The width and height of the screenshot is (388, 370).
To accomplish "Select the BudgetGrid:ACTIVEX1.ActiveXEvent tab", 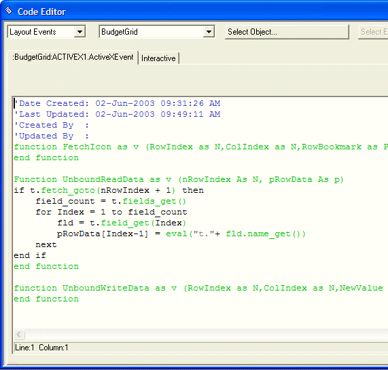I will point(73,57).
